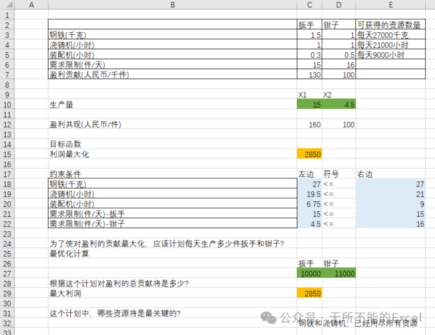
Task: Click the 盈利贡献(人民币/千件) cell
Action: 172,75
